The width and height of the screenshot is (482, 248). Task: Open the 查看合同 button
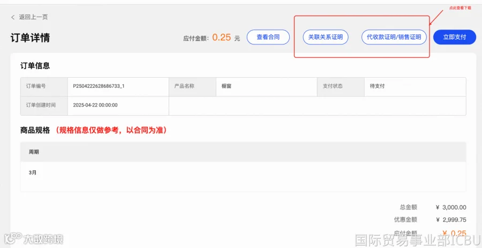[x=268, y=37]
